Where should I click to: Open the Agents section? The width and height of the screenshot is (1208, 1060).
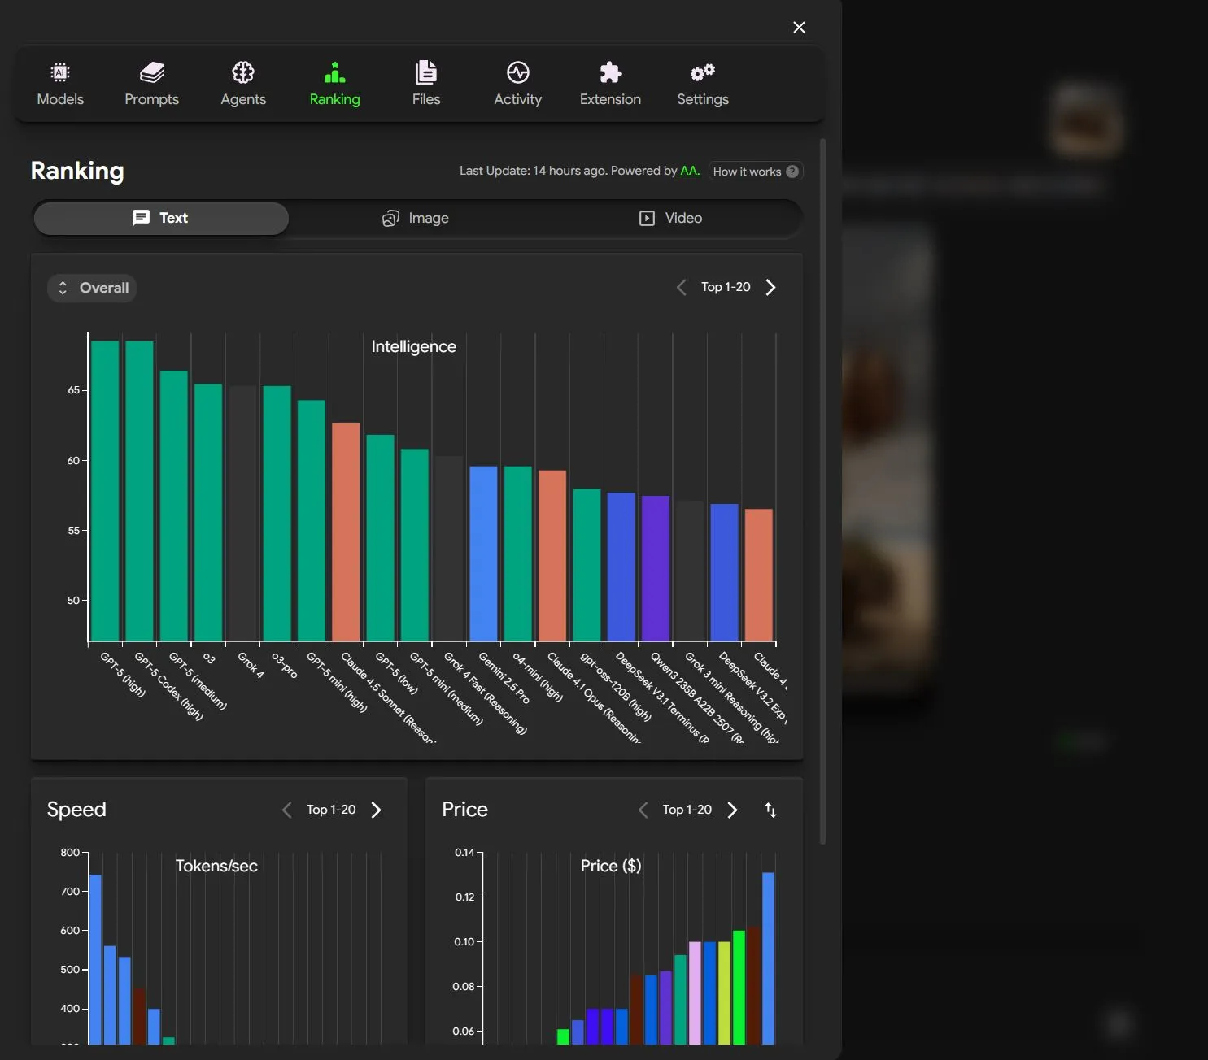242,84
